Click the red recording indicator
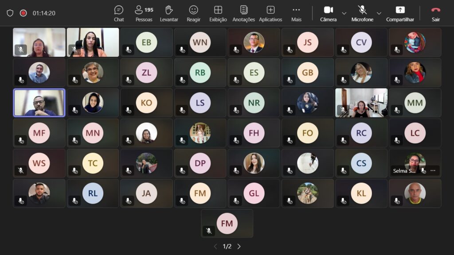The width and height of the screenshot is (454, 255). click(x=23, y=13)
